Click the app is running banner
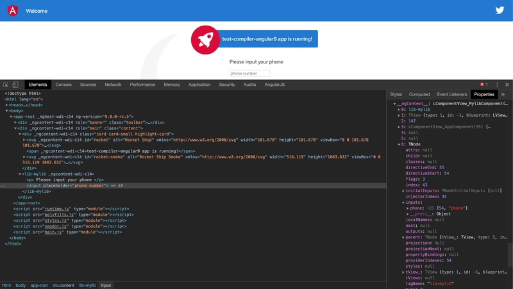The height and width of the screenshot is (289, 513). pos(267,39)
